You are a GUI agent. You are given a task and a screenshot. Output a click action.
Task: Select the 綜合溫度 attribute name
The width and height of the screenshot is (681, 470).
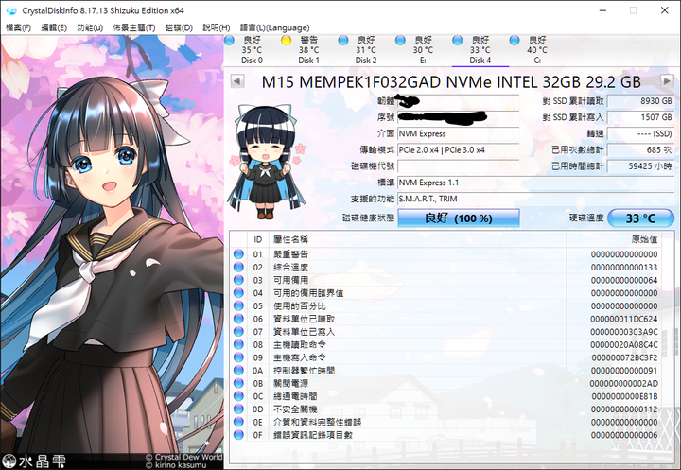click(290, 267)
